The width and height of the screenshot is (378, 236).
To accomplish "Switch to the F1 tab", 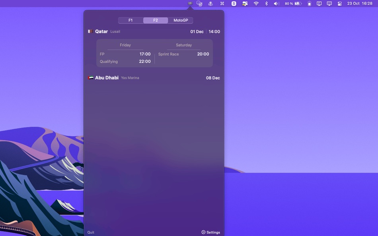I will click(131, 20).
